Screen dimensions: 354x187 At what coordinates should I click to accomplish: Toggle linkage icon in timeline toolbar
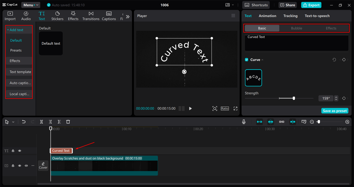282,122
